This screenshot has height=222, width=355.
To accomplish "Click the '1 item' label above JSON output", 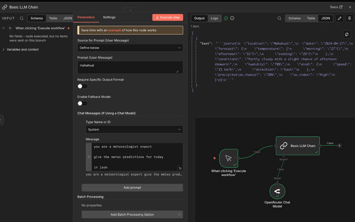I will (x=195, y=26).
